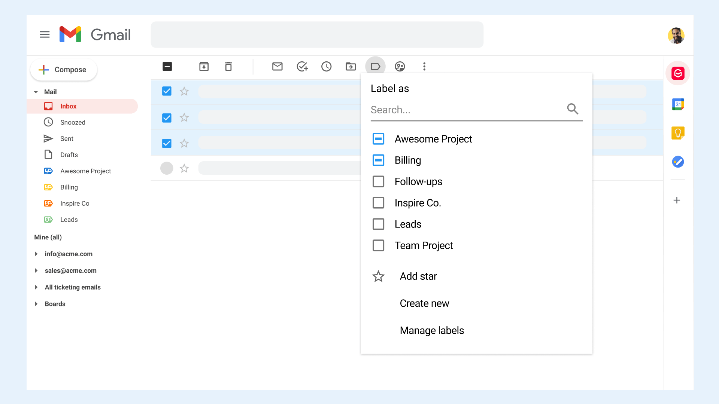Expand the info@acme.com mail group
The width and height of the screenshot is (719, 404).
click(x=37, y=254)
